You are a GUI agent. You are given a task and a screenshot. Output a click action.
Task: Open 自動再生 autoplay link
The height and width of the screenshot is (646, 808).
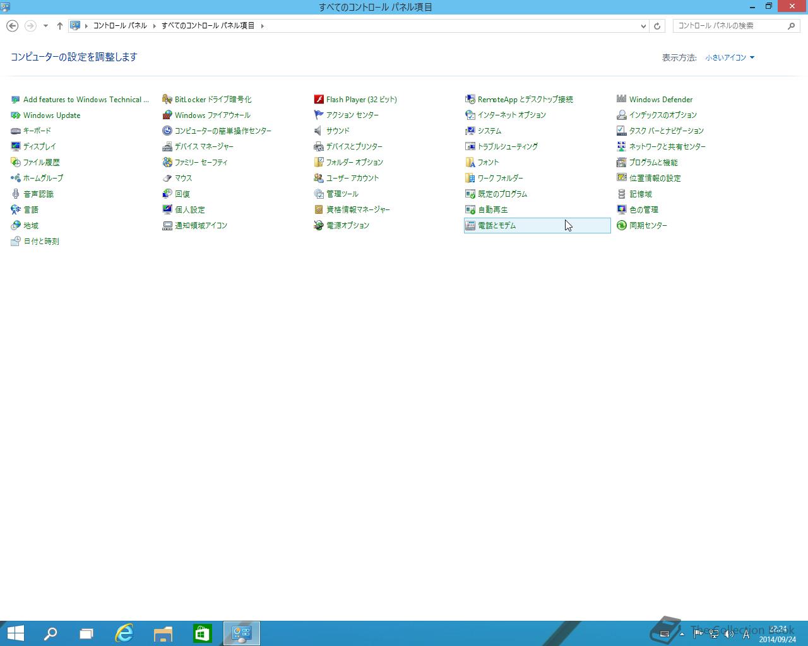[x=492, y=209]
